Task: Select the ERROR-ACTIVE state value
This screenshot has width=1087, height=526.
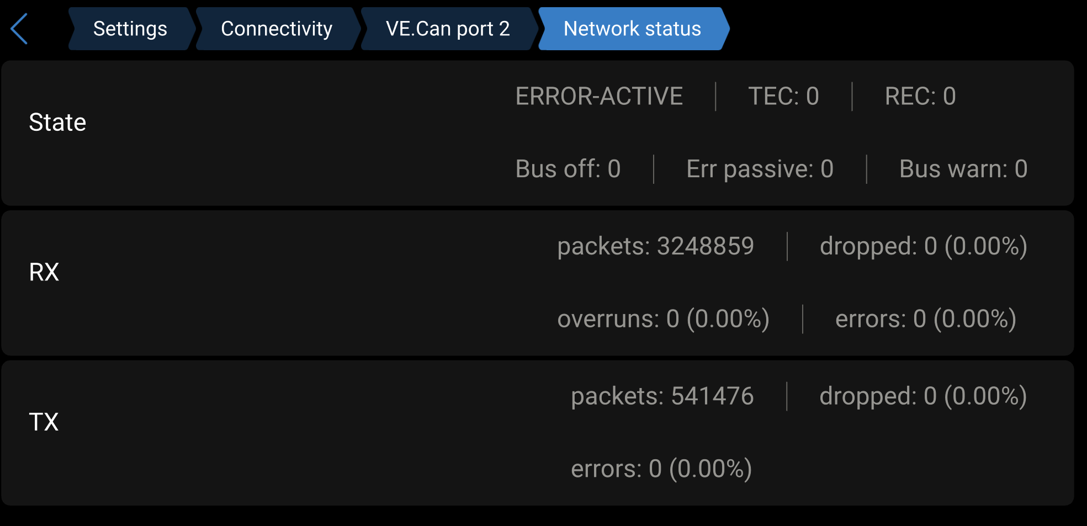Action: (599, 97)
